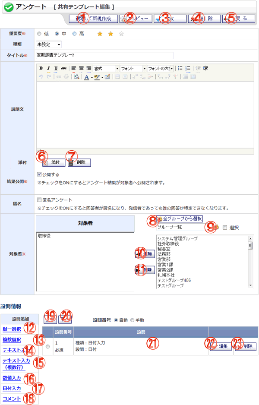The height and width of the screenshot is (405, 259).
Task: Open the font size dropdown
Action: [x=160, y=69]
